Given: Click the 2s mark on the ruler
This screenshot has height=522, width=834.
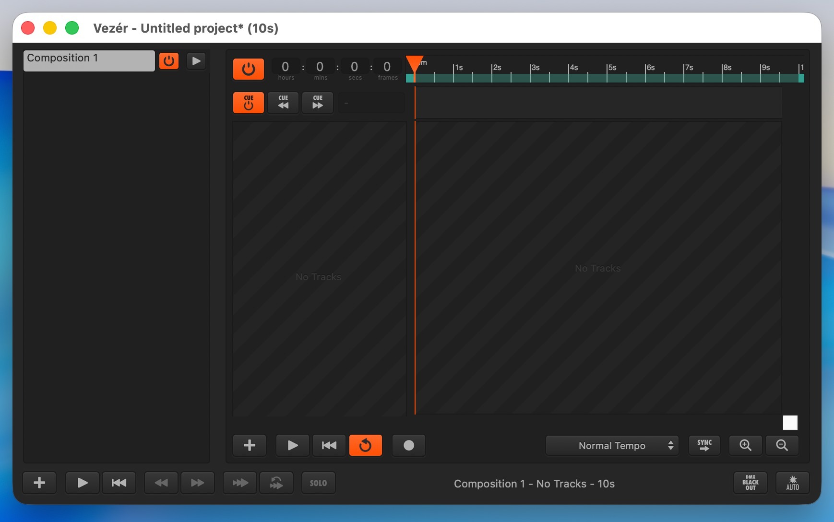Looking at the screenshot, I should click(x=497, y=68).
